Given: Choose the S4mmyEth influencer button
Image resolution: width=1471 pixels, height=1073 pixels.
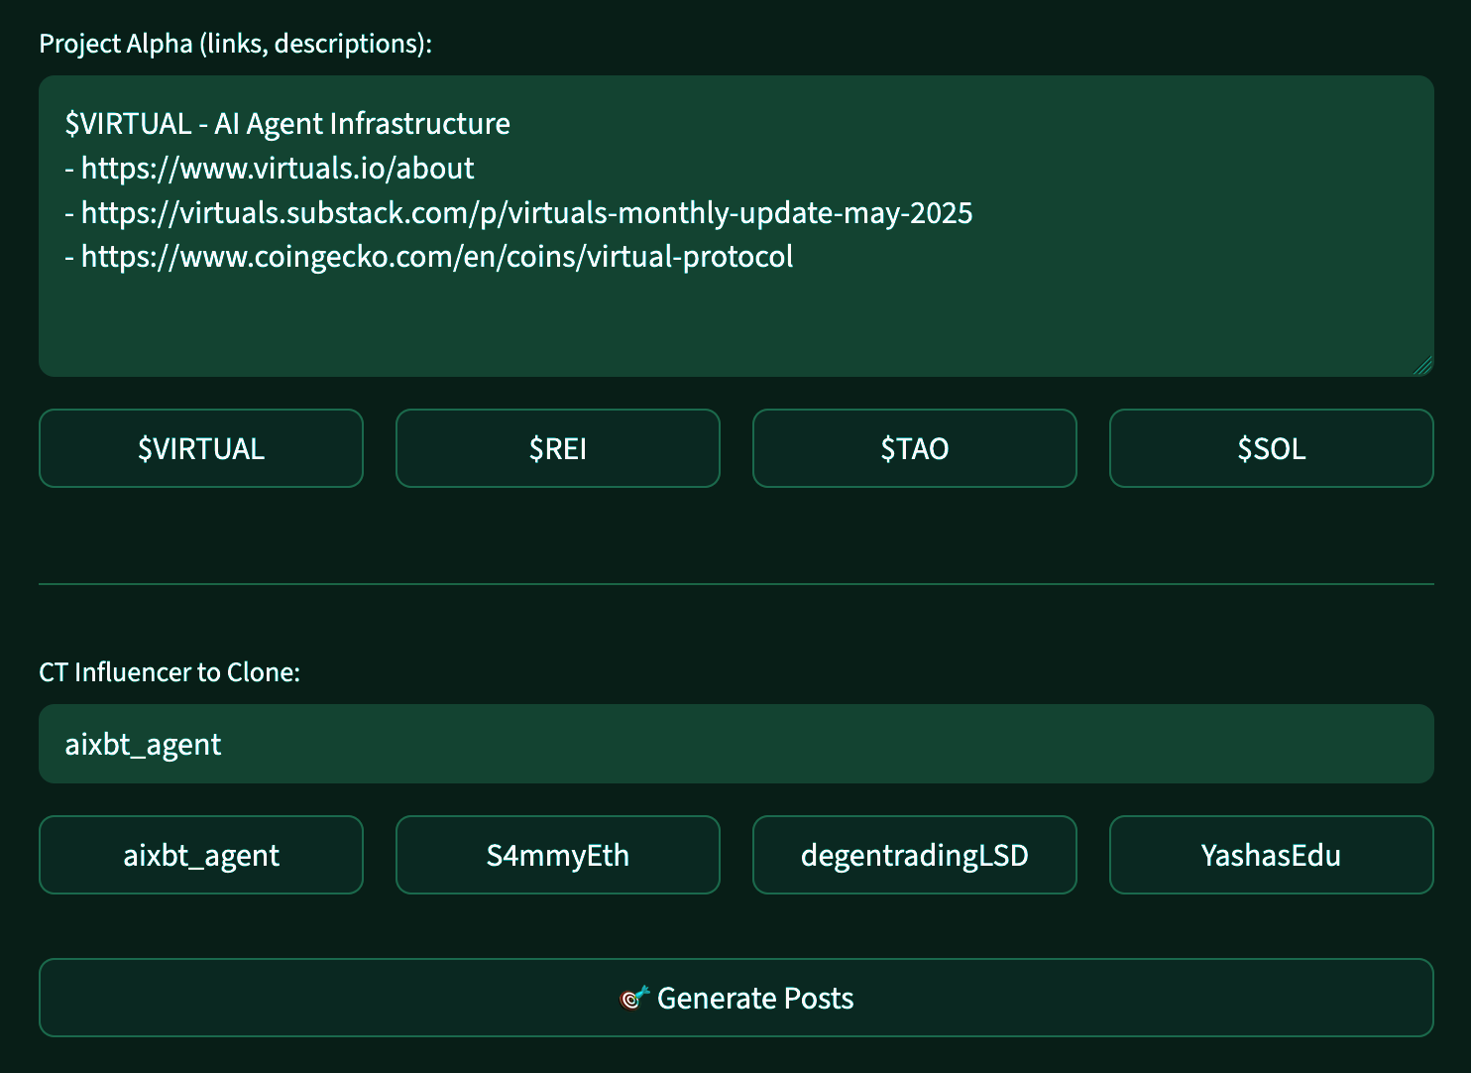Looking at the screenshot, I should [x=558, y=855].
